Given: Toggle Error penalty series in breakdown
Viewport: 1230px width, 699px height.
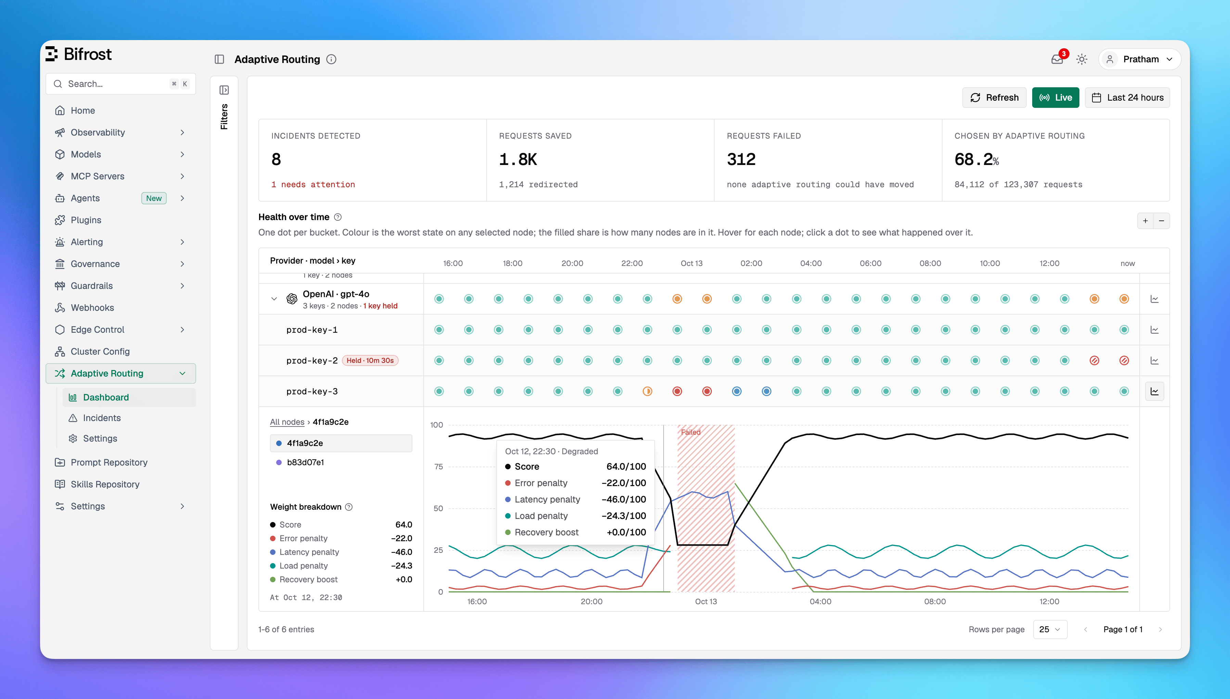Looking at the screenshot, I should [341, 538].
